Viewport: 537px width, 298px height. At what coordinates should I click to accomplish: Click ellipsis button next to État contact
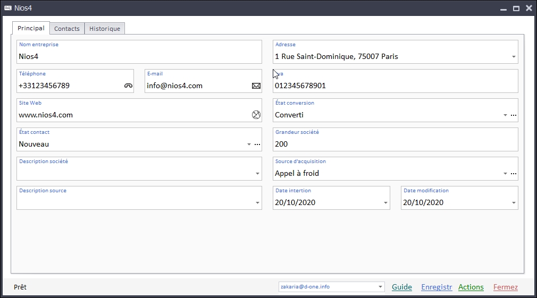[x=257, y=144]
